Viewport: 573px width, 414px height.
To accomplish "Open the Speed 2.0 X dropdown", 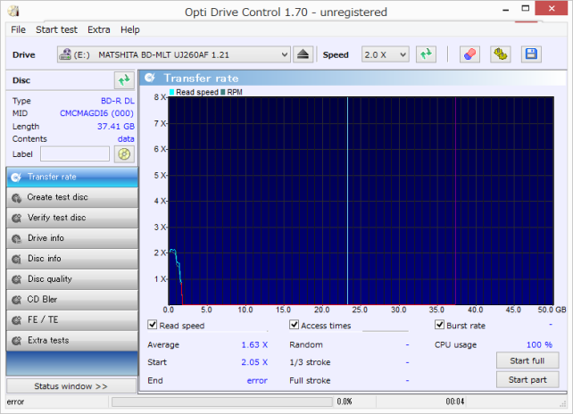I will point(385,54).
